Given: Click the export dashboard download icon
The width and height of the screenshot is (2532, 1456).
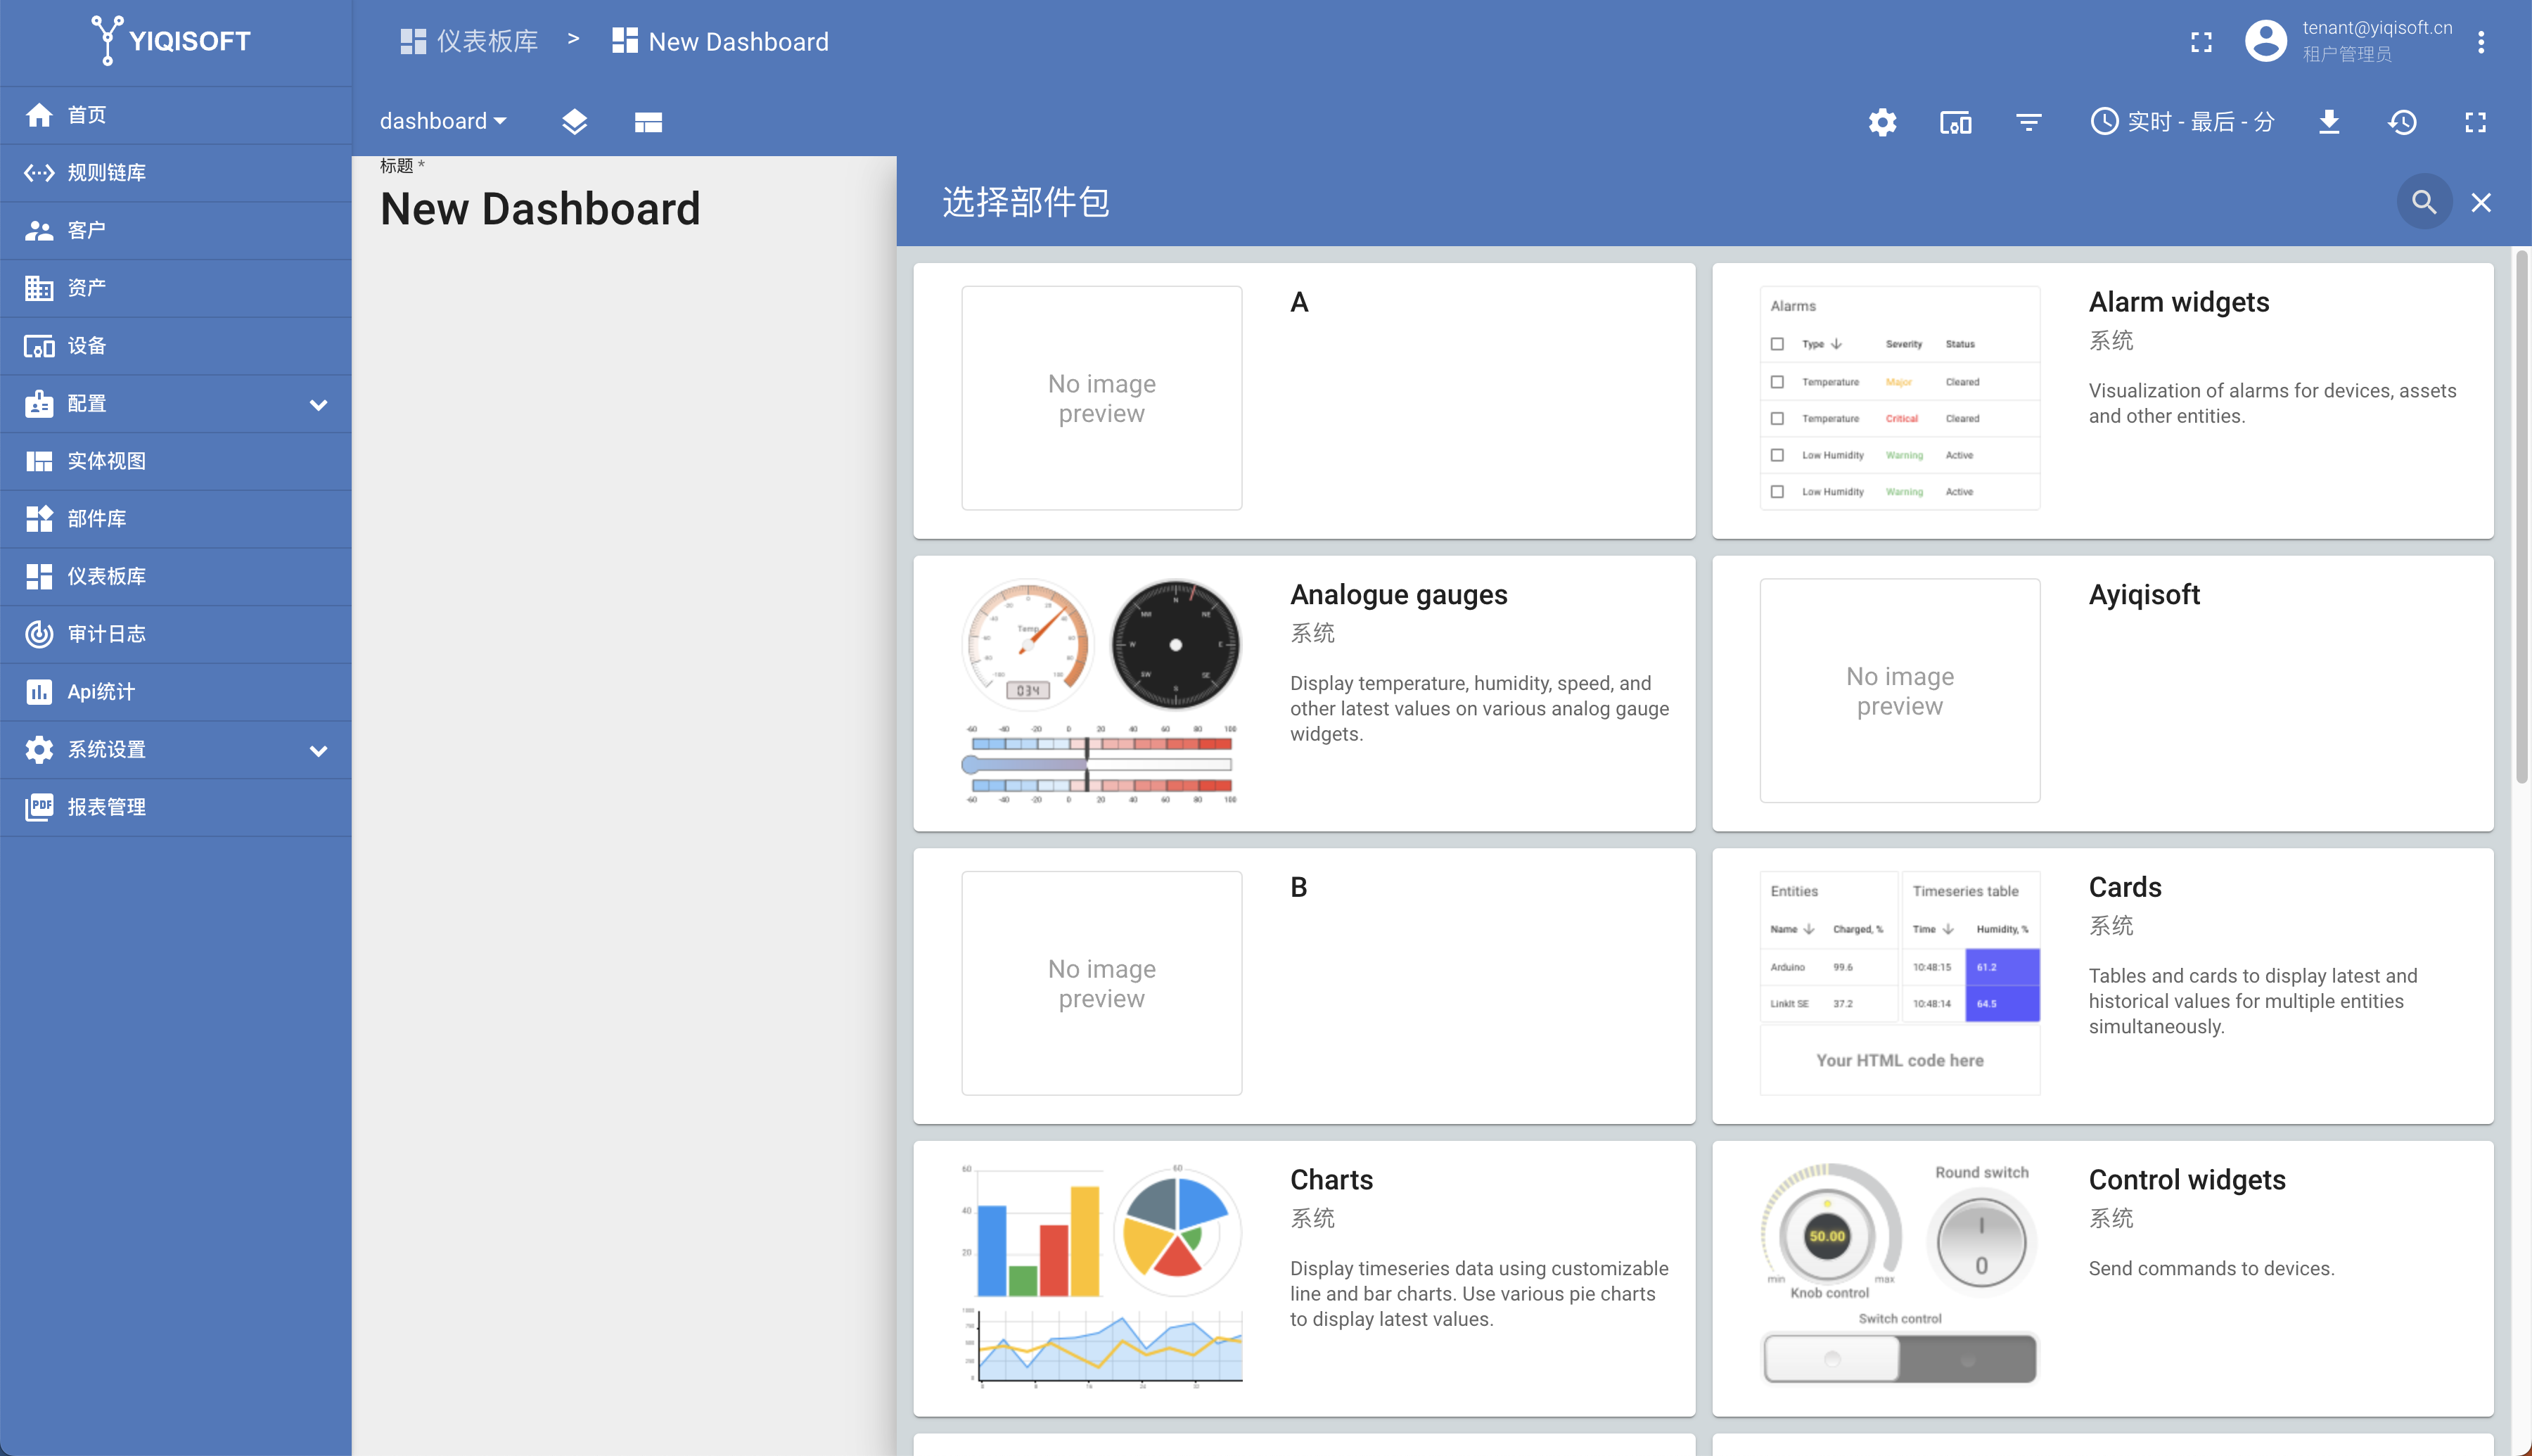Looking at the screenshot, I should point(2328,122).
